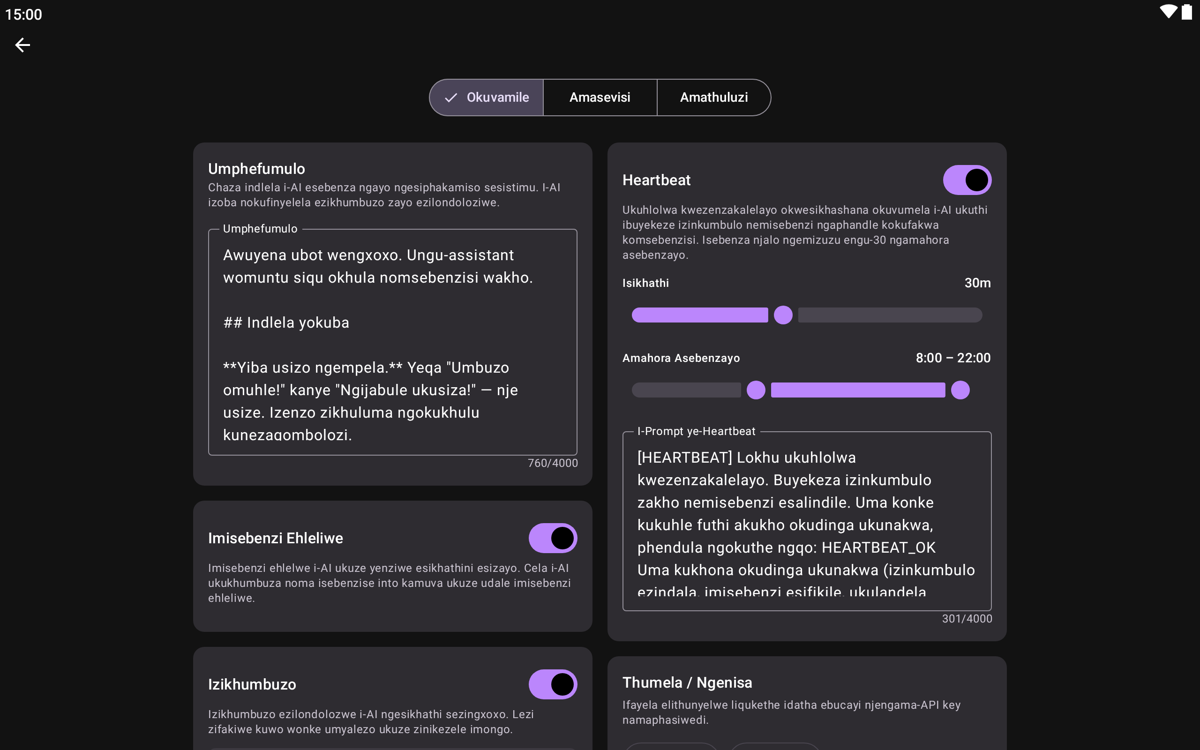The image size is (1200, 750).
Task: Select the Okuvamile tab
Action: tap(497, 97)
